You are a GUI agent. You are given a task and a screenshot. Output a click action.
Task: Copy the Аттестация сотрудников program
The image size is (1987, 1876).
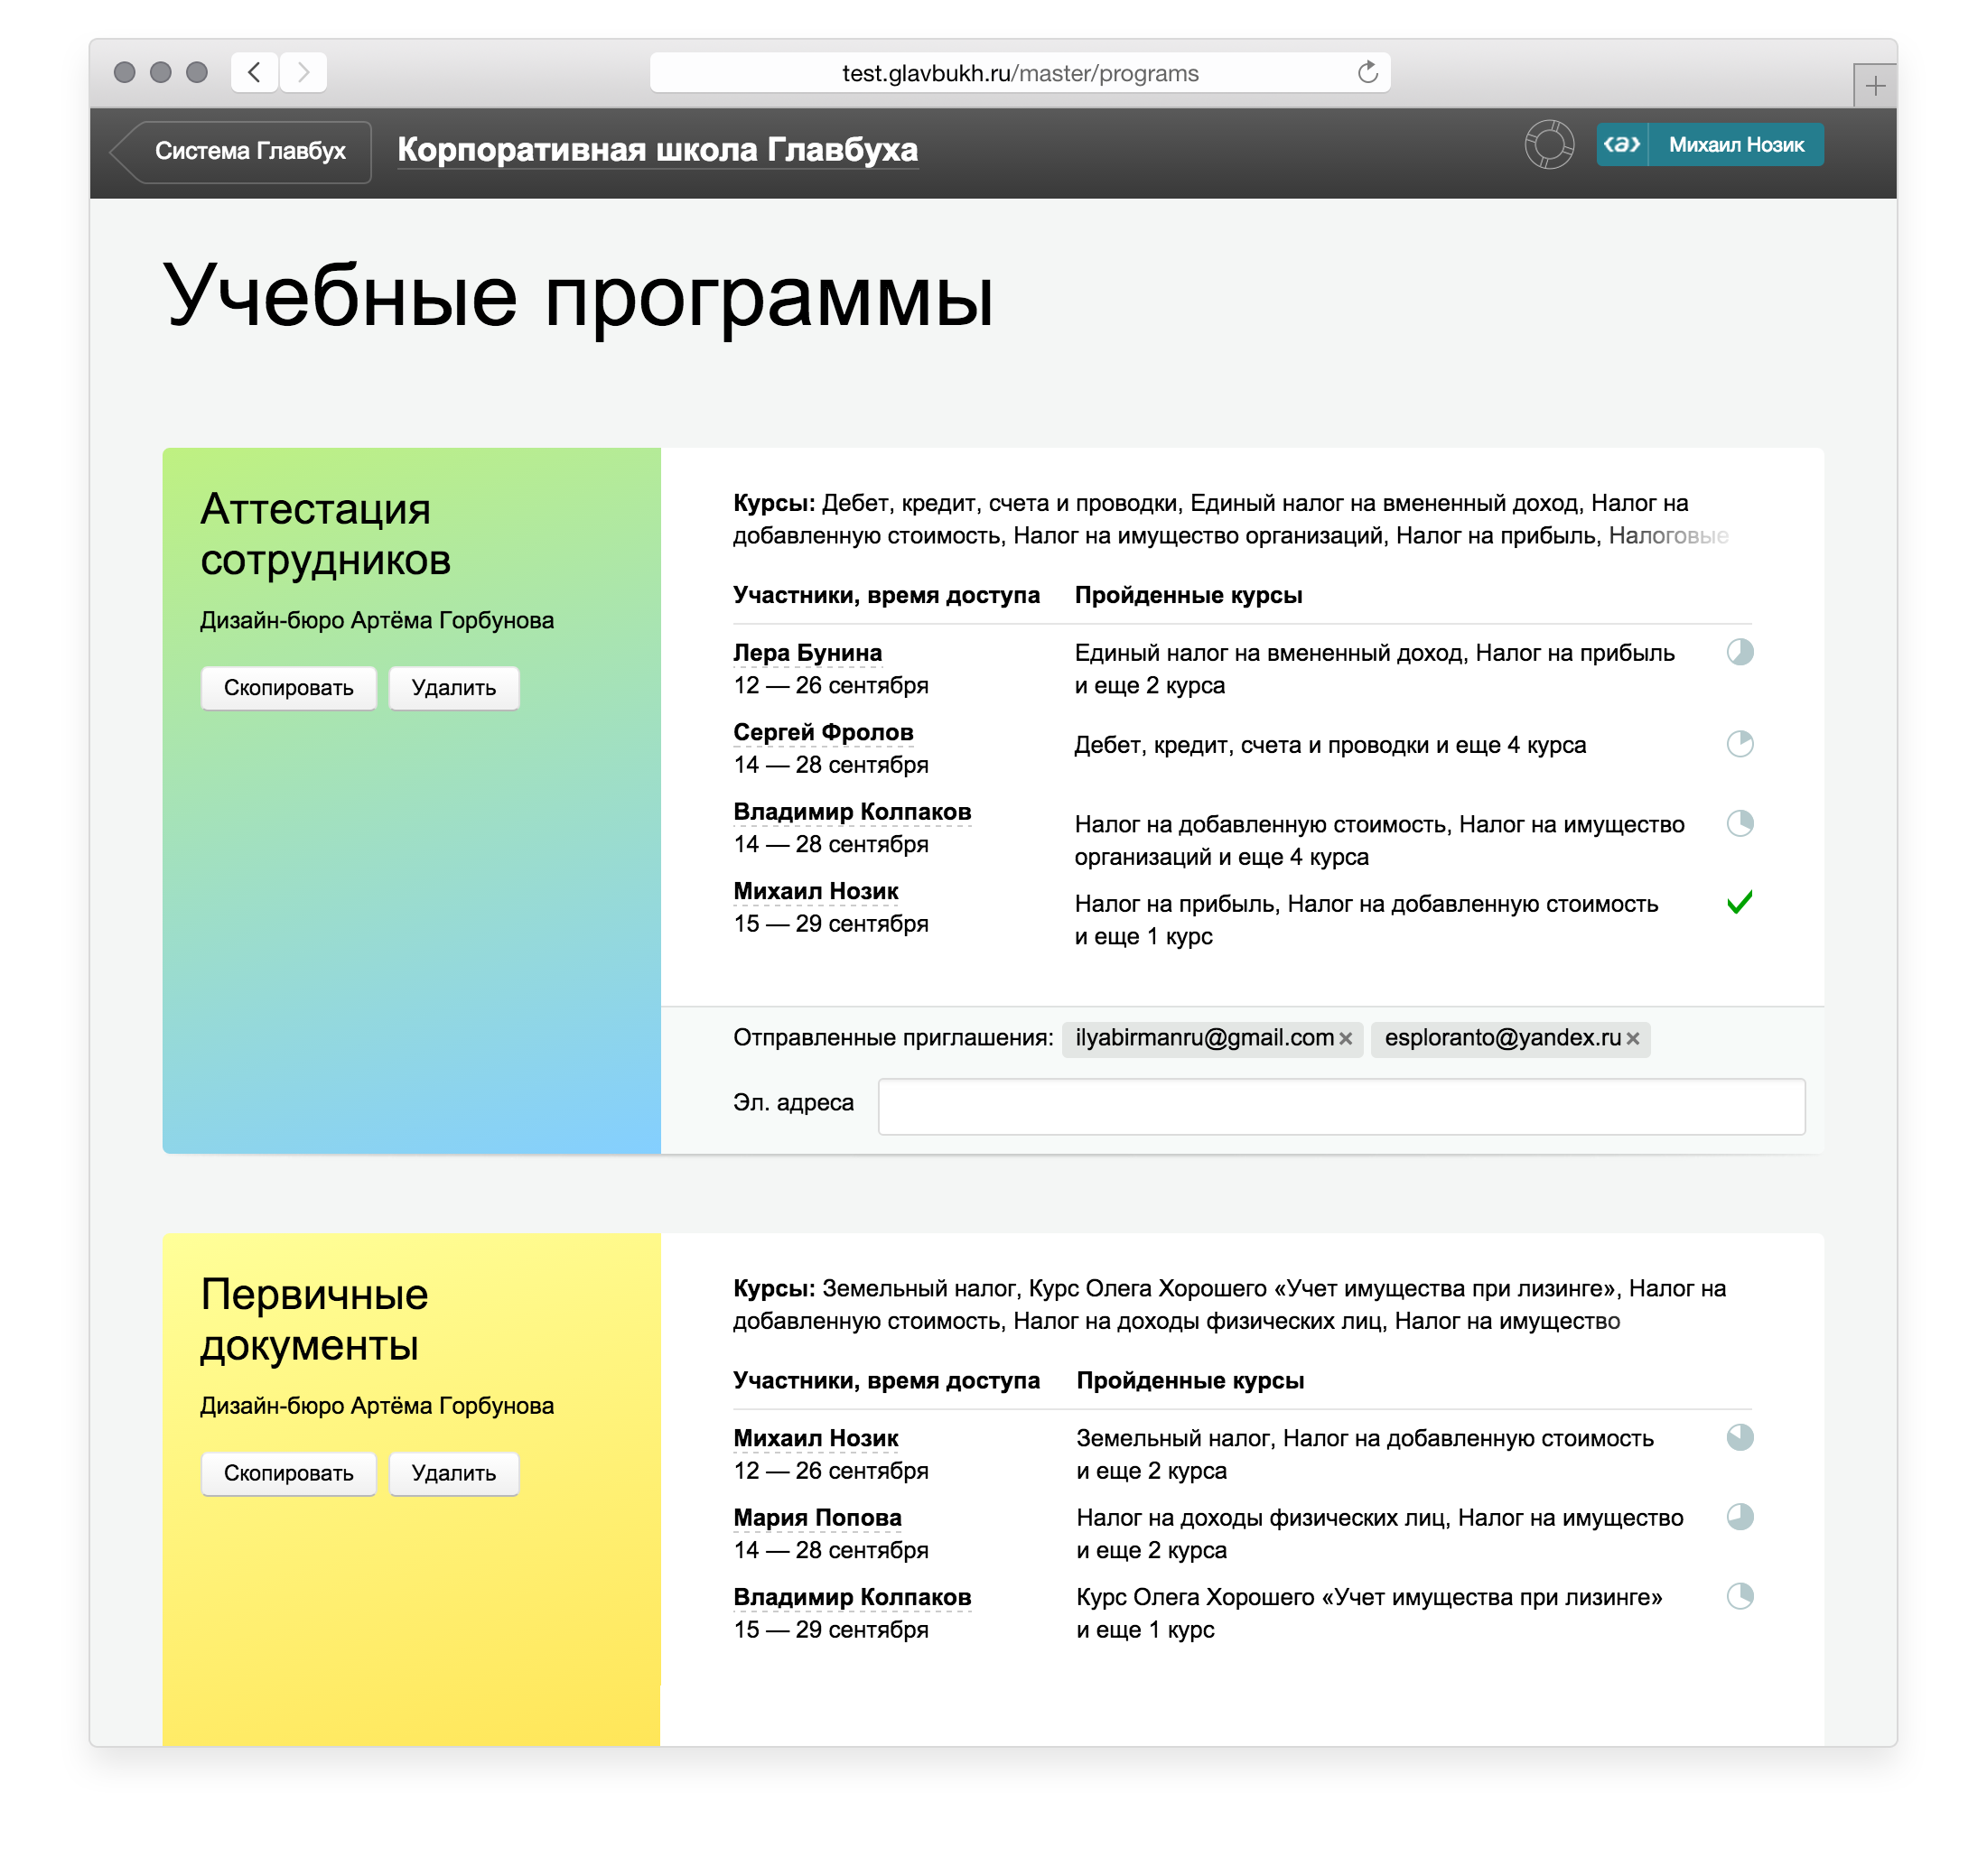tap(288, 688)
